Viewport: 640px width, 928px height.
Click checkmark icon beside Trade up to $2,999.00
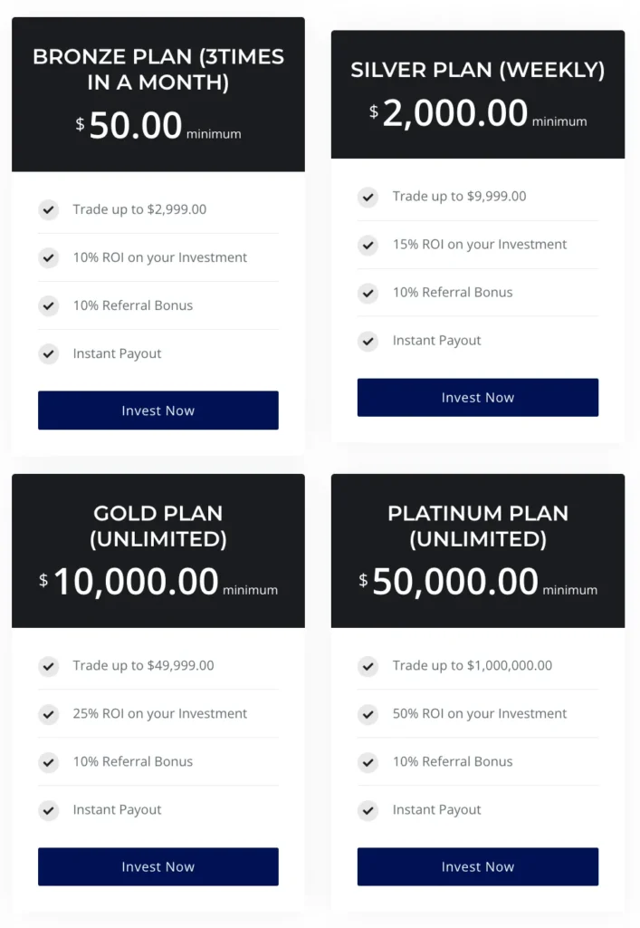click(49, 210)
